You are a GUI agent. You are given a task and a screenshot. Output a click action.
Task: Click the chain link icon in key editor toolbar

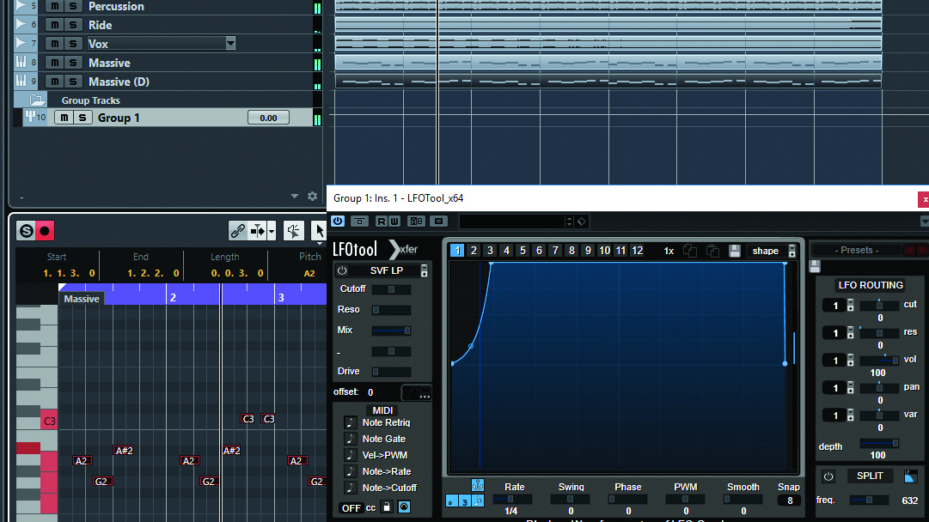click(237, 231)
